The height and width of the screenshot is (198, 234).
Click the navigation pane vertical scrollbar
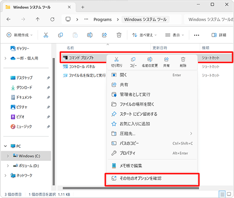pyautogui.click(x=54, y=122)
